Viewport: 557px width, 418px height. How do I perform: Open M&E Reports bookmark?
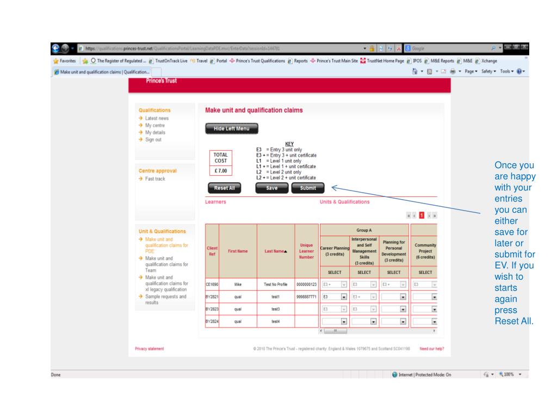point(440,61)
